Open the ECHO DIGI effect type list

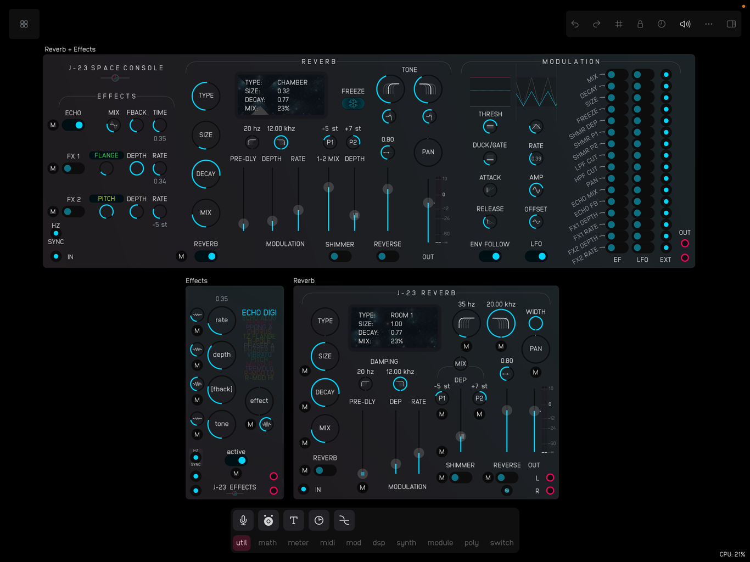(259, 313)
